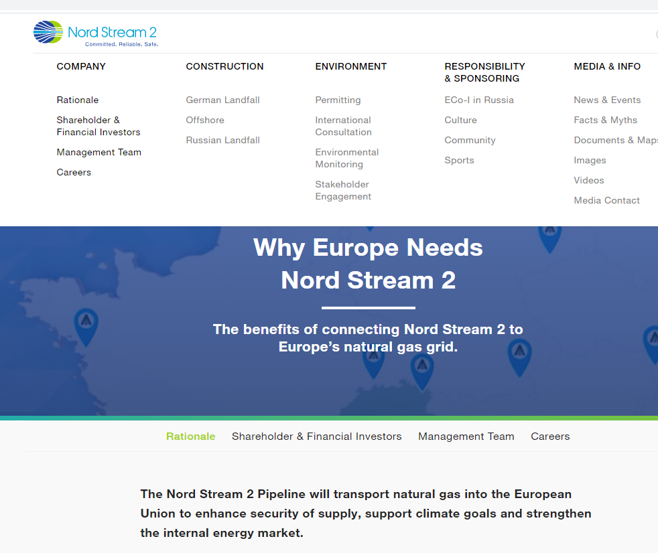The image size is (658, 553).
Task: Open the Sports page
Action: pyautogui.click(x=459, y=160)
